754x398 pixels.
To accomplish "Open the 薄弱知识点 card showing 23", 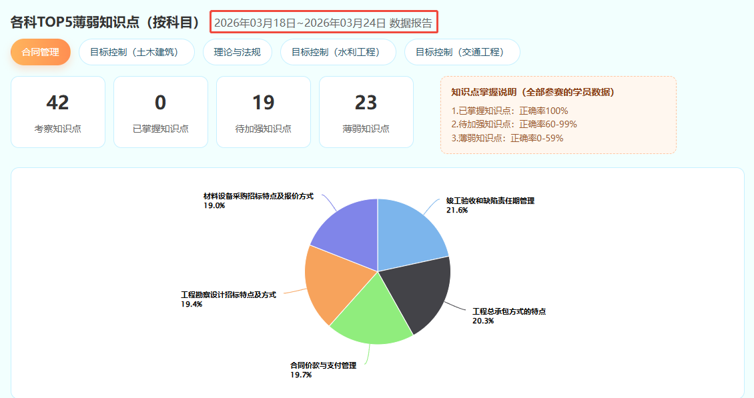I will [x=366, y=112].
